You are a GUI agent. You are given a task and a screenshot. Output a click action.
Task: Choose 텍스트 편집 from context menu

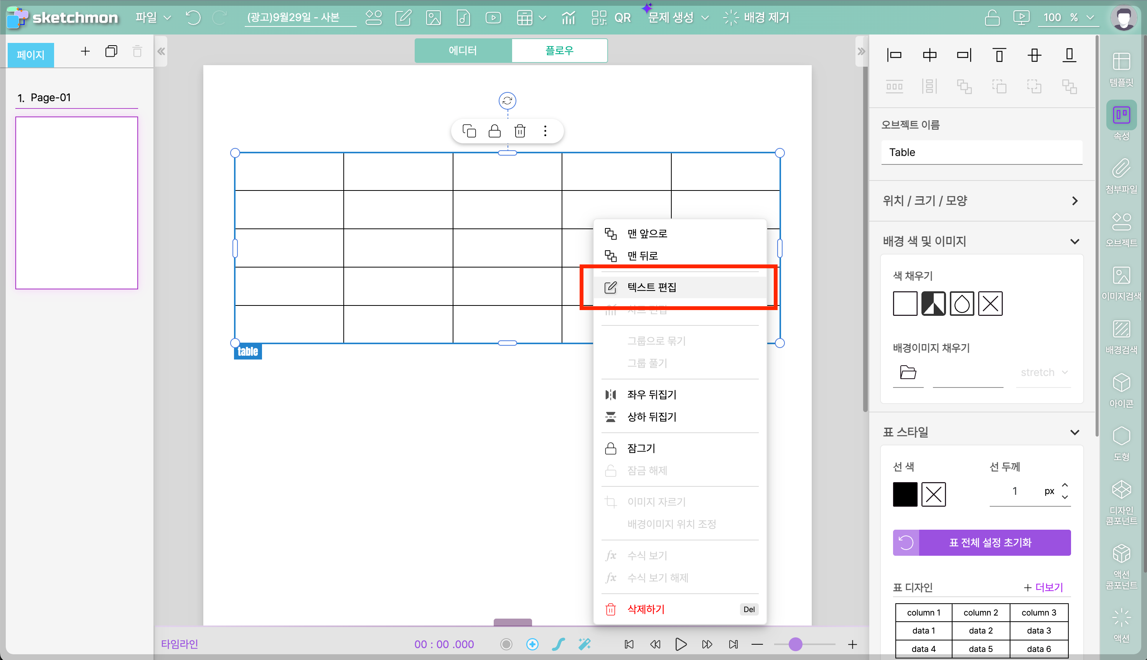tap(651, 287)
